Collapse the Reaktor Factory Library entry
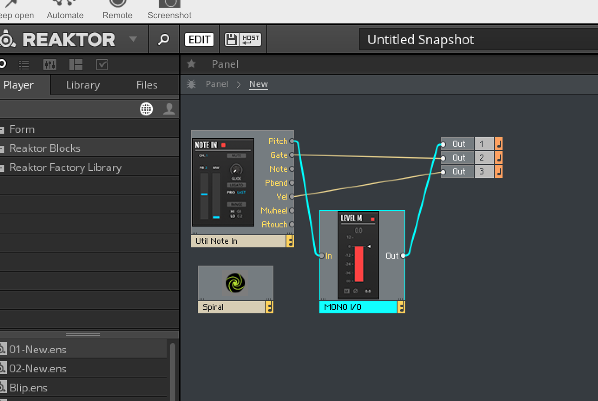The image size is (598, 401). pyautogui.click(x=2, y=168)
